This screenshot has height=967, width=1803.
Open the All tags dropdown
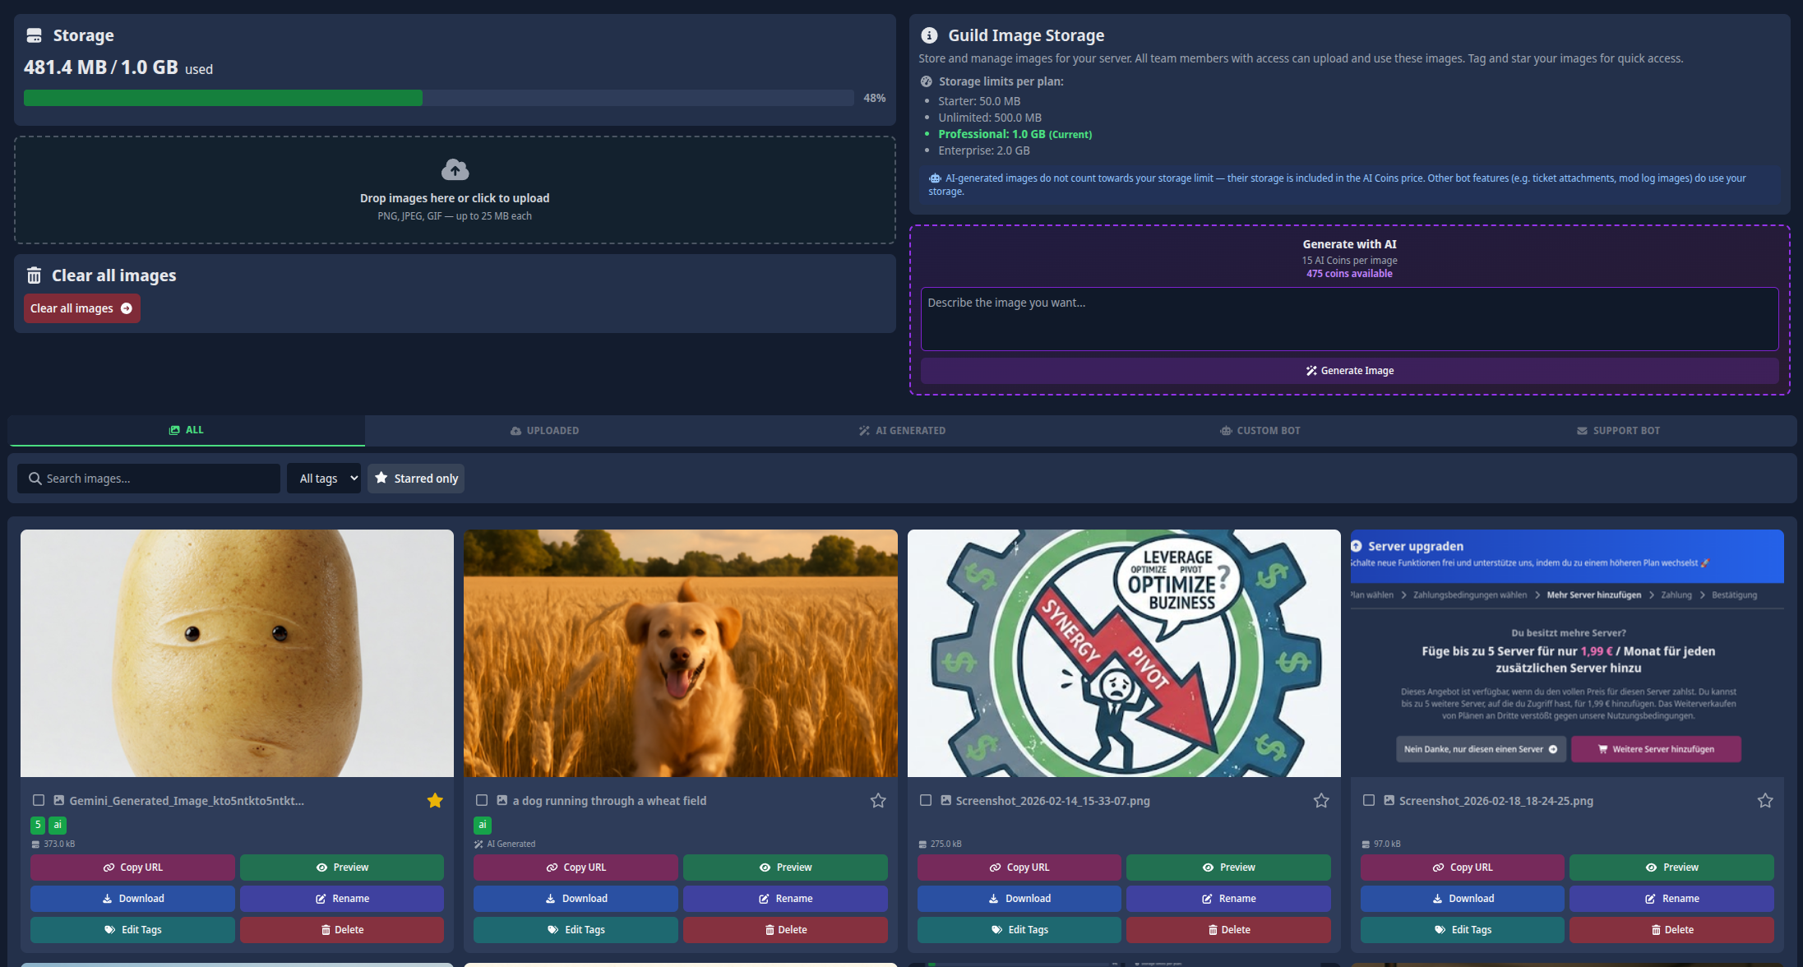pos(323,478)
